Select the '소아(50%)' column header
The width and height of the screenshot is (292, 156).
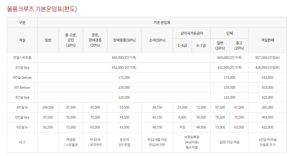click(157, 40)
